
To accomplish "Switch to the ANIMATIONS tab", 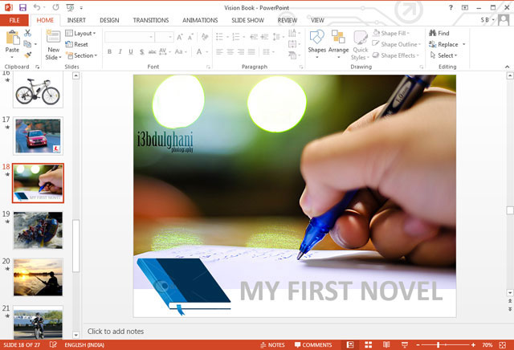I will [200, 20].
